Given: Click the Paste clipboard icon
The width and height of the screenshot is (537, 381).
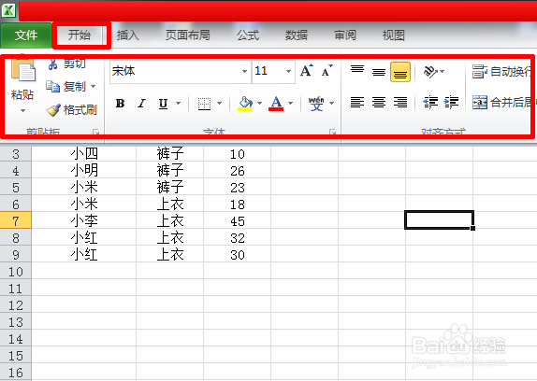Looking at the screenshot, I should click(x=23, y=70).
